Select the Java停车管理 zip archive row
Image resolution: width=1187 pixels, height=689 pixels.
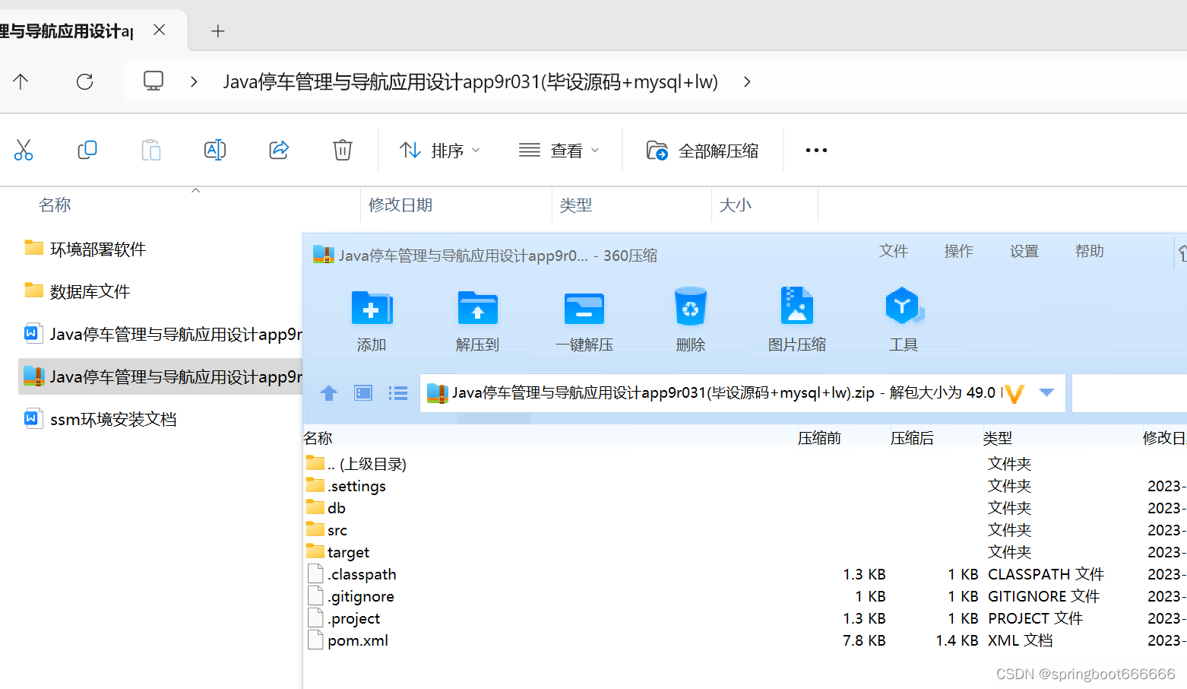pyautogui.click(x=160, y=376)
